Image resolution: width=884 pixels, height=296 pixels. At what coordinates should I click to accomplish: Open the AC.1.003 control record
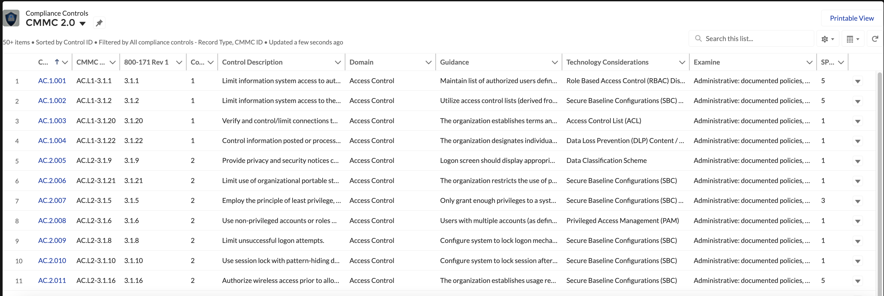tap(52, 121)
